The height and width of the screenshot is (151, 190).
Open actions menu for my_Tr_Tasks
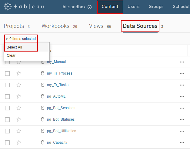point(182,85)
